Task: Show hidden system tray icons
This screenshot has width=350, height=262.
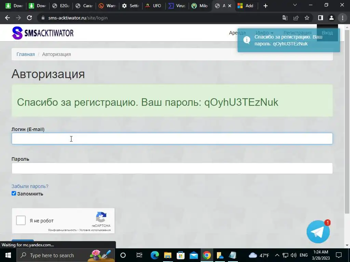Action: [x=277, y=255]
